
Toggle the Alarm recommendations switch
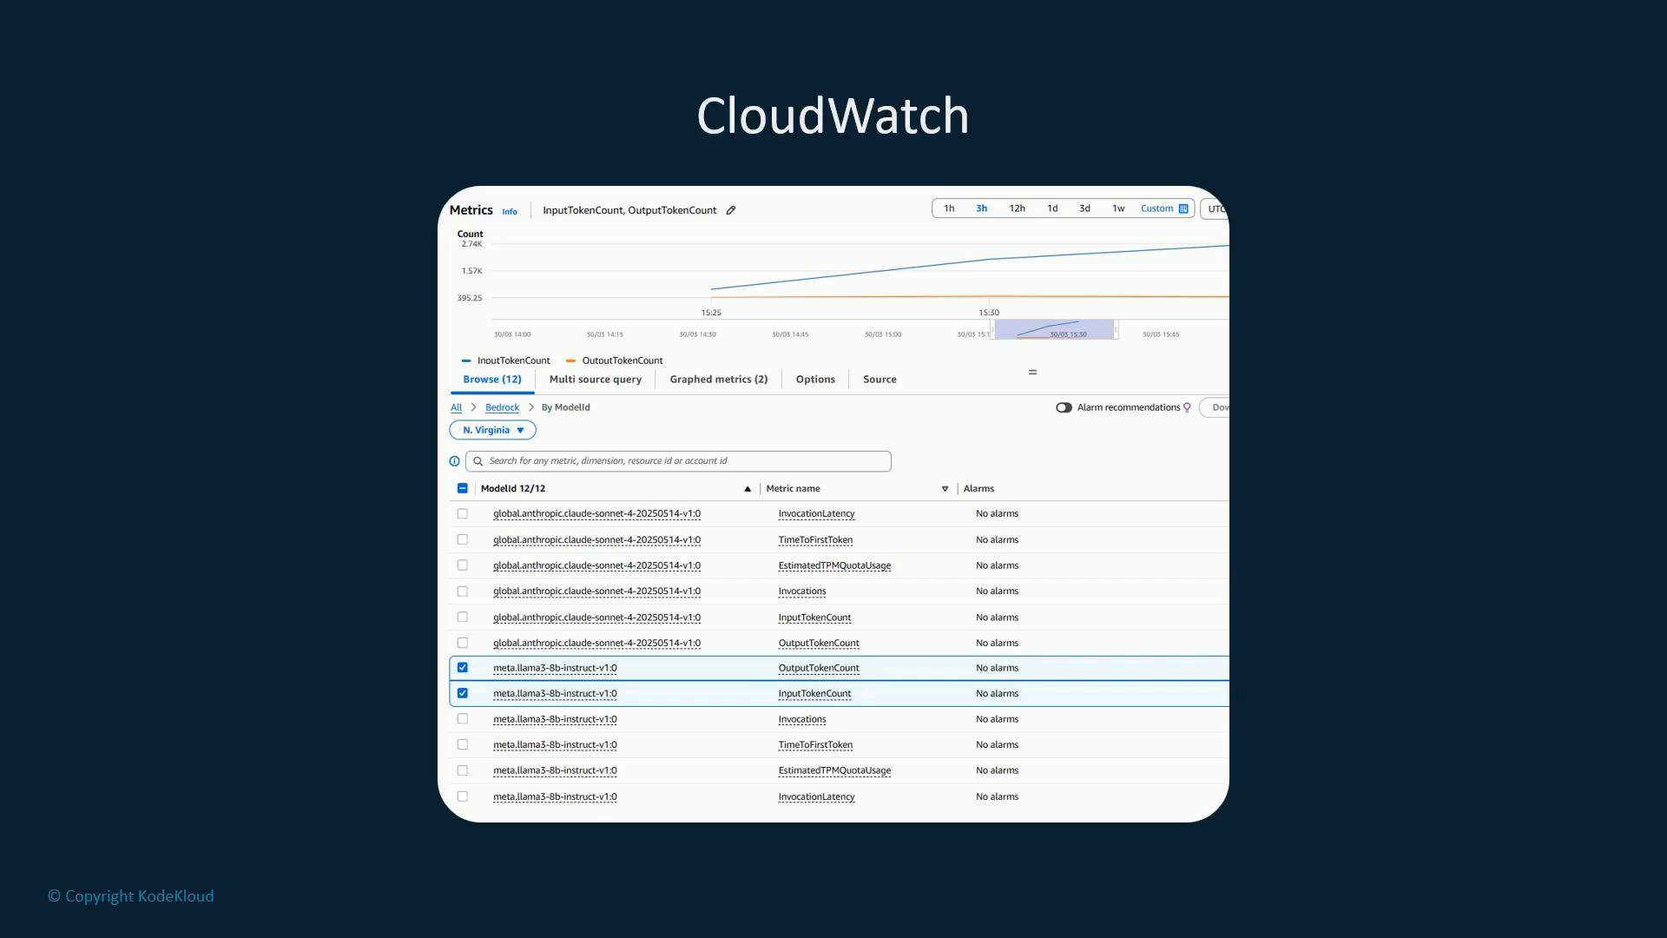coord(1064,407)
